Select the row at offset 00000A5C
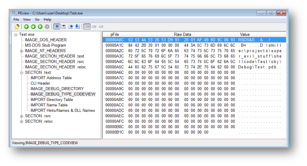Viewport: 307px width, 166px height. [x=194, y=67]
